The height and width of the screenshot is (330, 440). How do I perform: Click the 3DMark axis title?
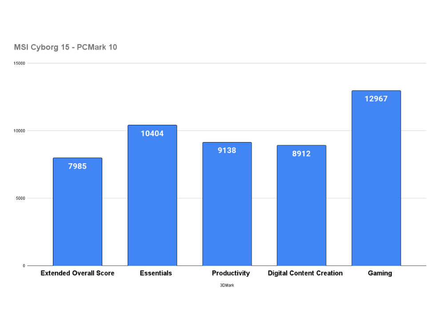click(x=227, y=285)
